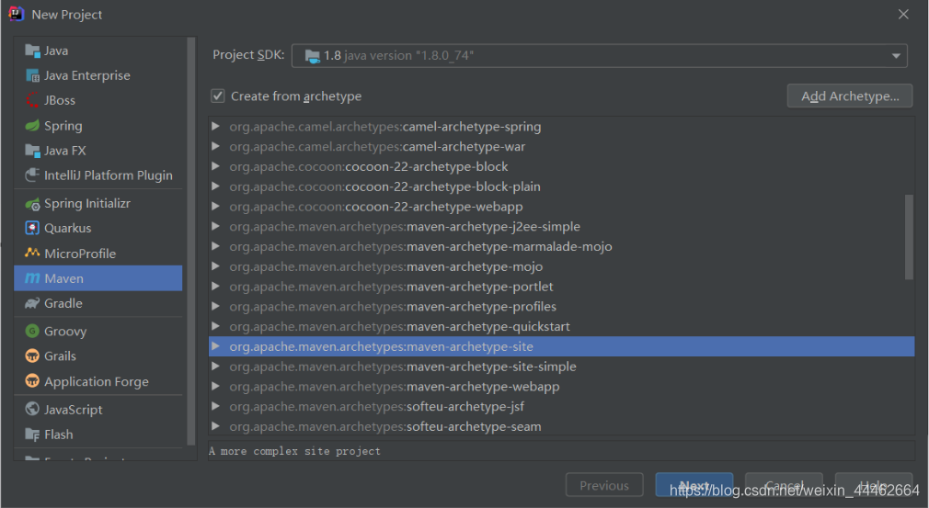Viewport: 929px width, 508px height.
Task: Select maven-archetype-profiles archetype
Action: click(561, 306)
